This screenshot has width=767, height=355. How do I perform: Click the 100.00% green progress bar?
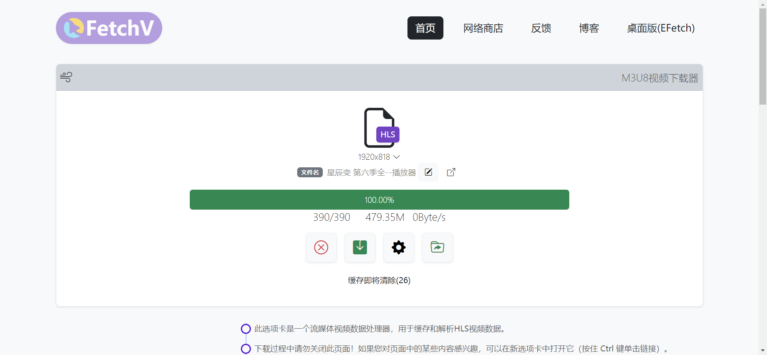point(379,200)
